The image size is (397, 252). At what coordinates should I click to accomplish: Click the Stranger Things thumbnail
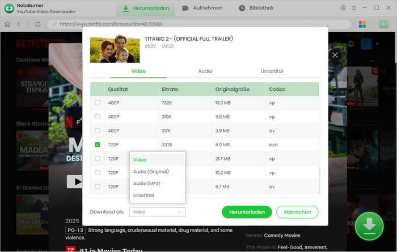click(x=32, y=87)
